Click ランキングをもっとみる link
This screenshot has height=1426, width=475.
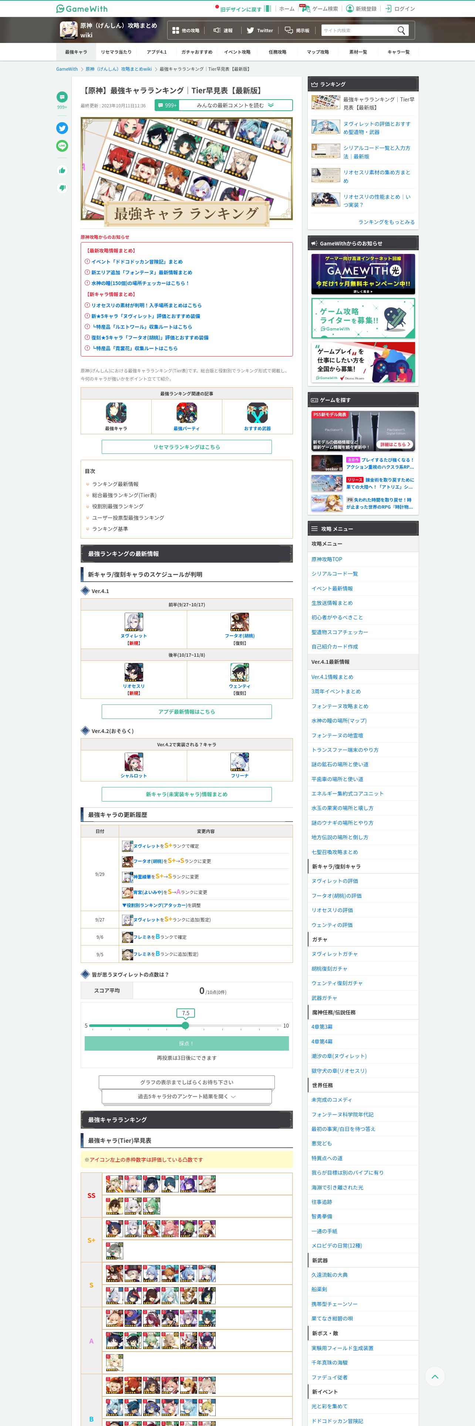[x=386, y=222]
